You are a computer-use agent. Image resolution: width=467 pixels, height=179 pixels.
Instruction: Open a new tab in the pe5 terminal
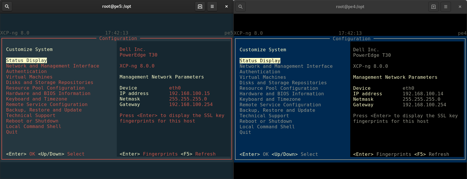click(200, 6)
